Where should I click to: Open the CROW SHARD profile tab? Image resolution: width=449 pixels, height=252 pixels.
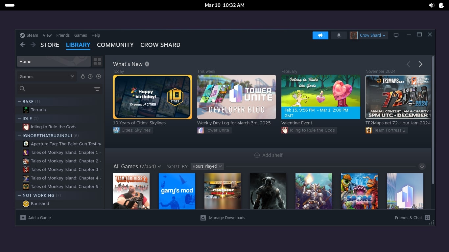click(x=160, y=45)
